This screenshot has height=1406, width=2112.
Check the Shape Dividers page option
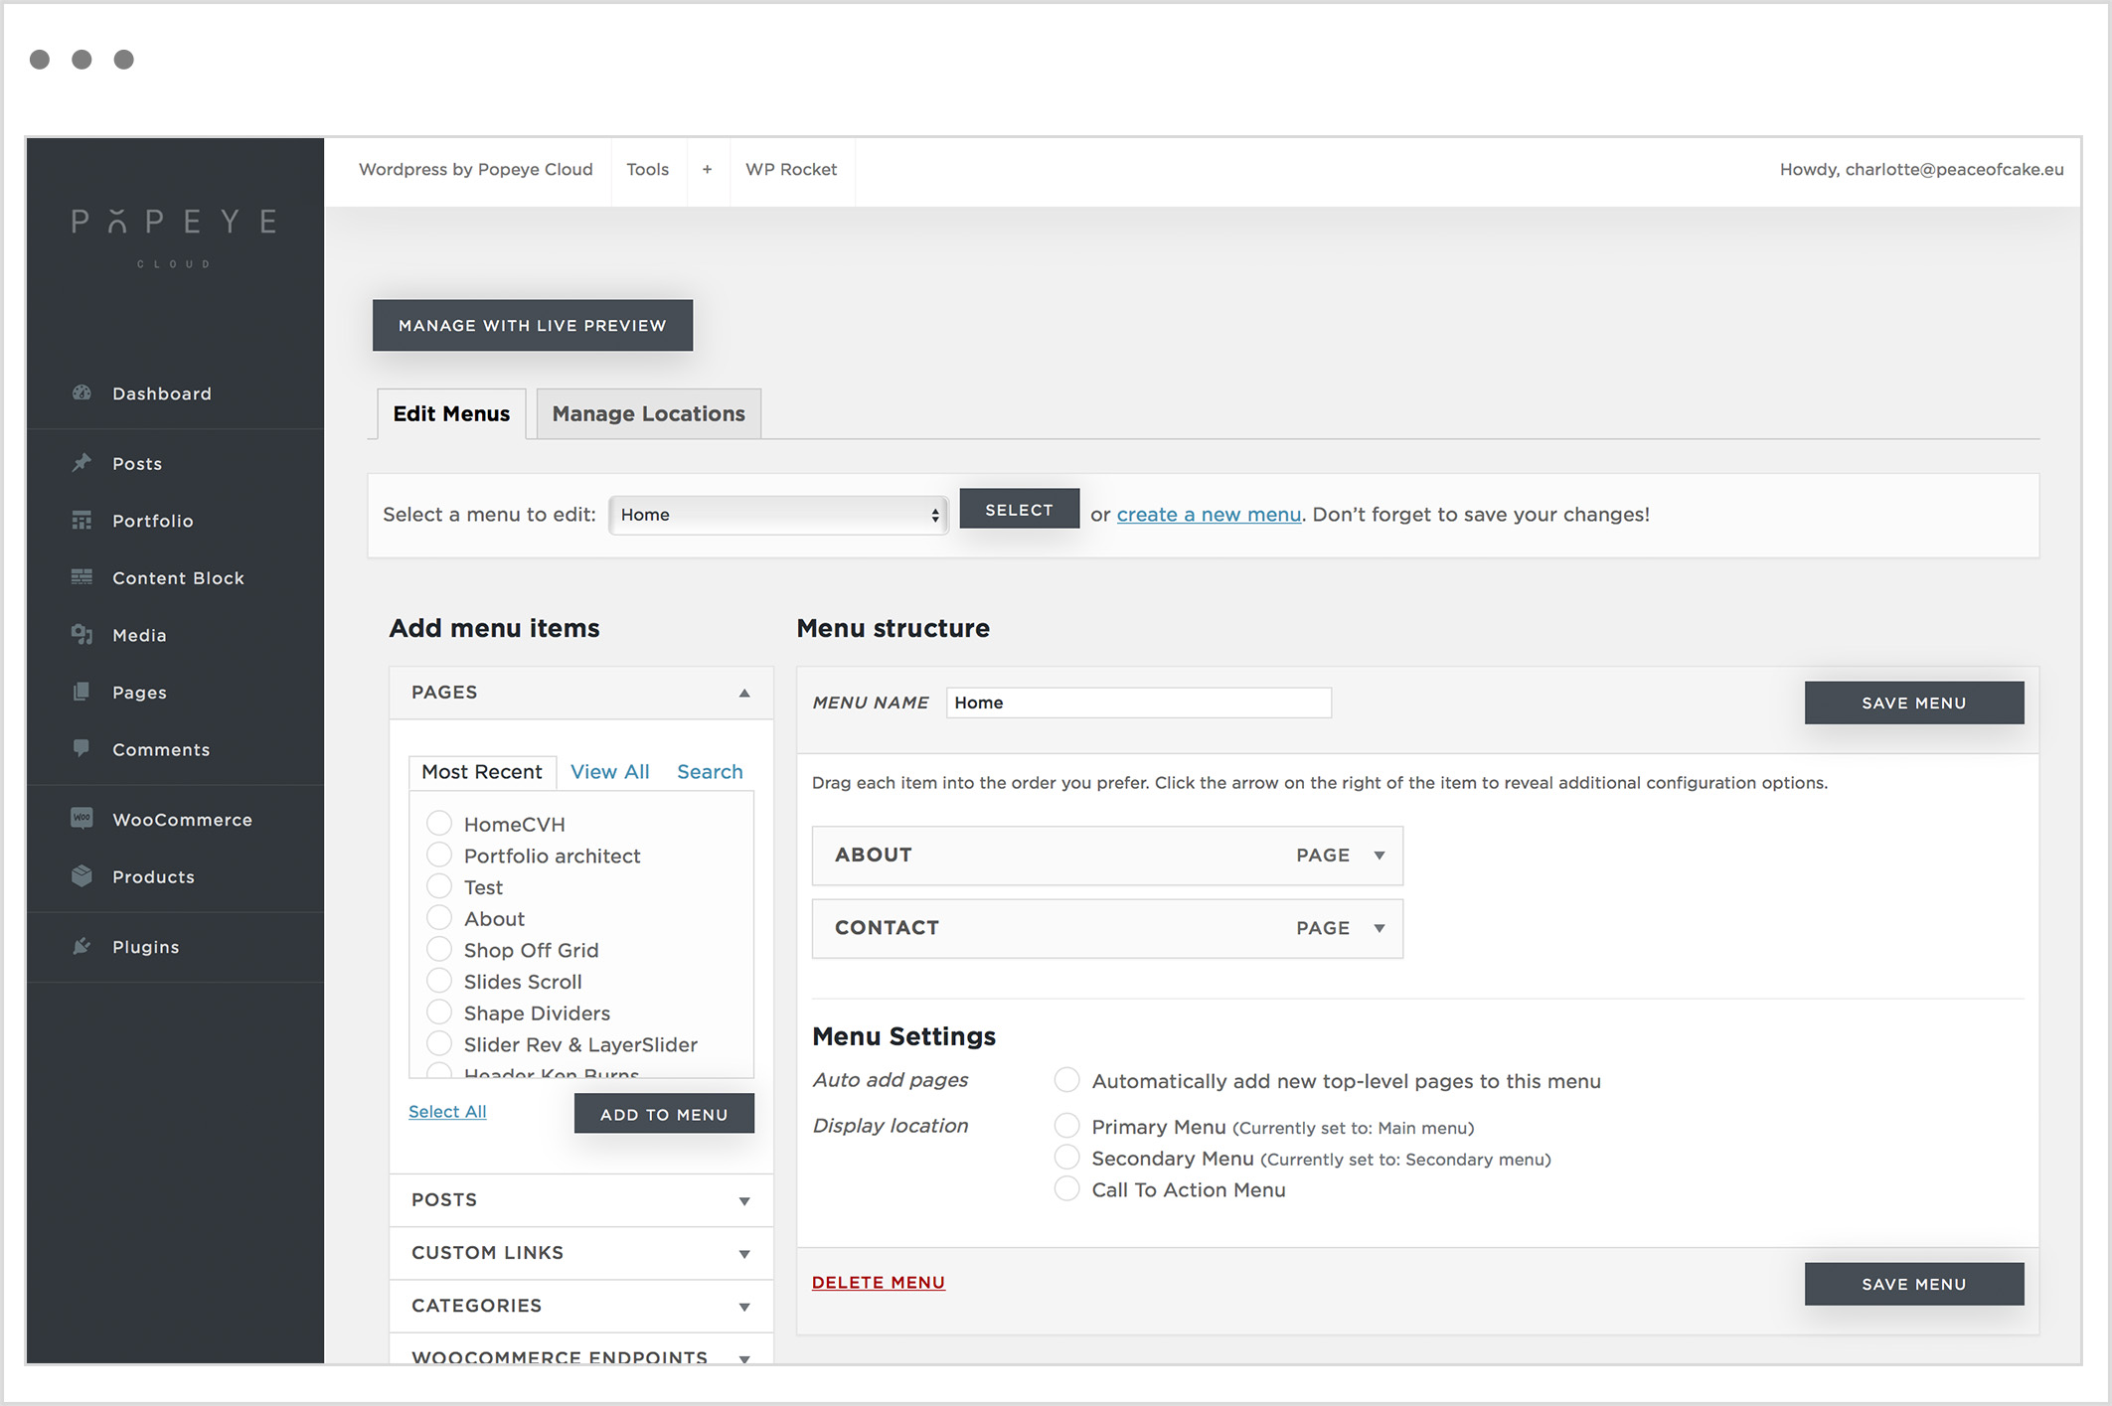[439, 1013]
